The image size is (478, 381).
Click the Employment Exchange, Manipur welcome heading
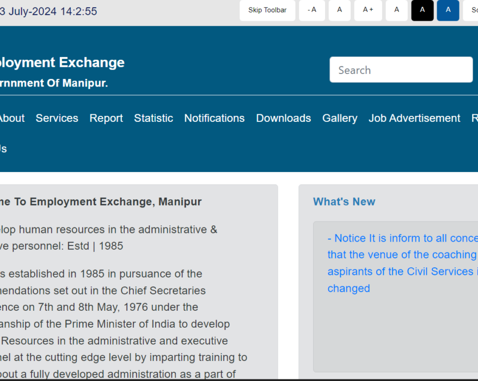(101, 202)
